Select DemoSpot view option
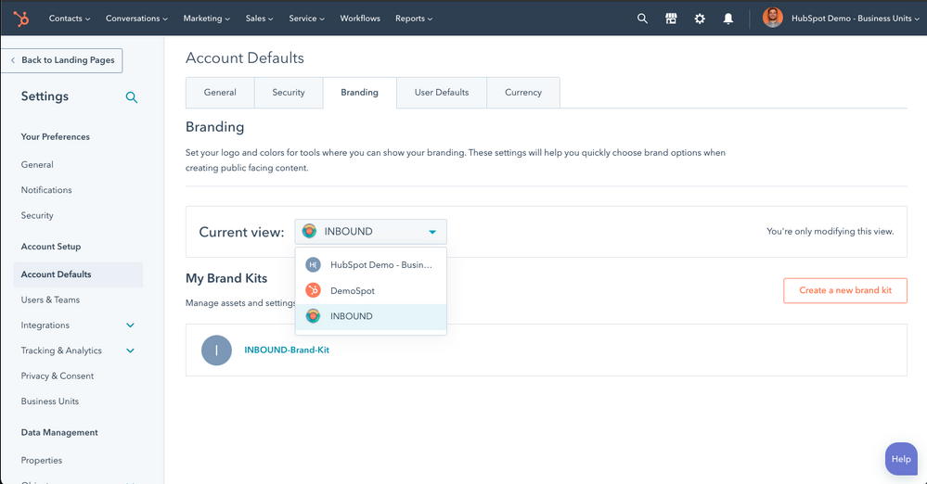Screen dimensions: 927x484 coord(370,290)
